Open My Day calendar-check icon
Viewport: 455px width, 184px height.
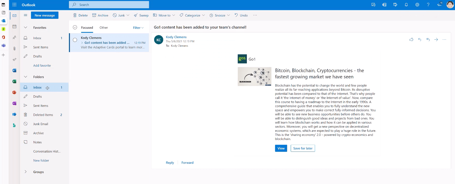(395, 5)
